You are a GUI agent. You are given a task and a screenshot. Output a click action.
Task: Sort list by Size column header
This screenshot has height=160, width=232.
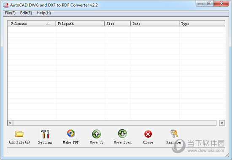118,24
